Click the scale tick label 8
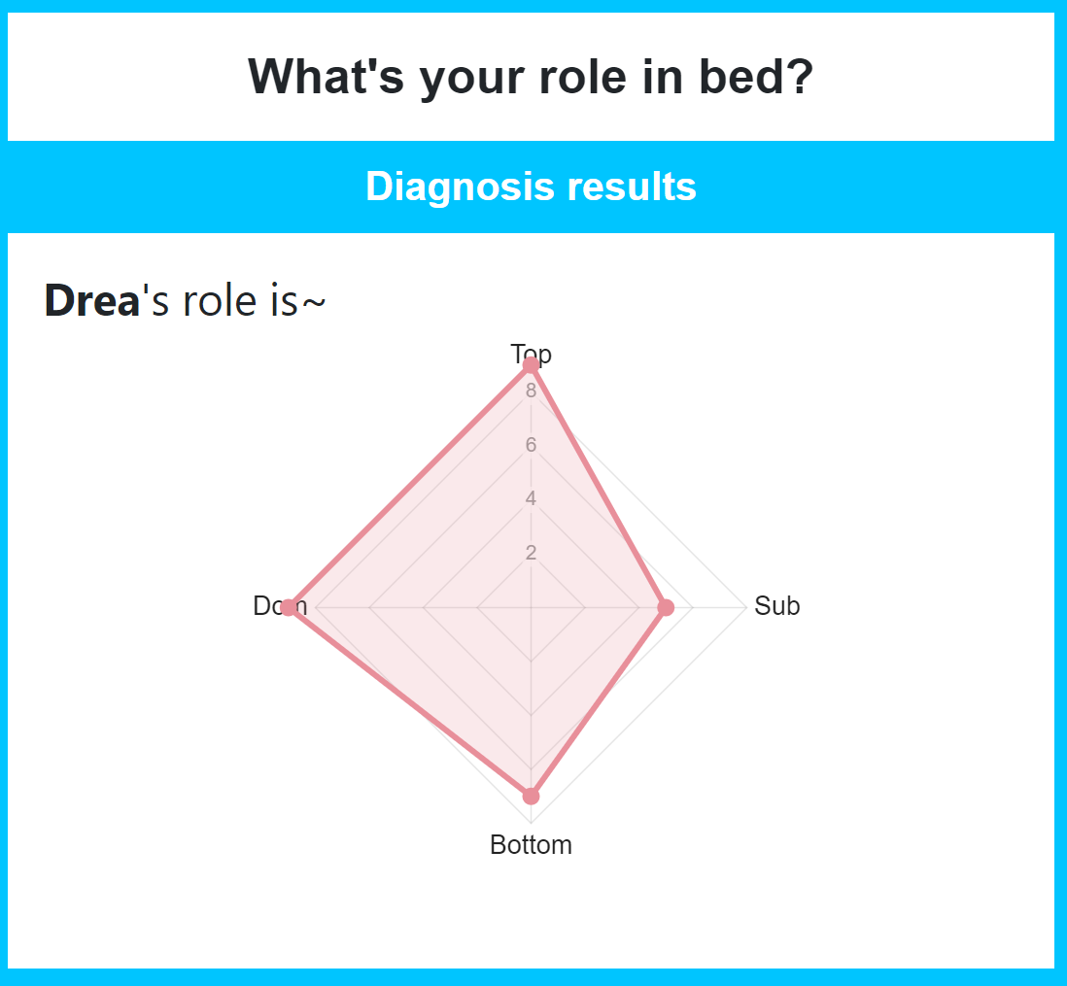The image size is (1067, 986). (531, 391)
